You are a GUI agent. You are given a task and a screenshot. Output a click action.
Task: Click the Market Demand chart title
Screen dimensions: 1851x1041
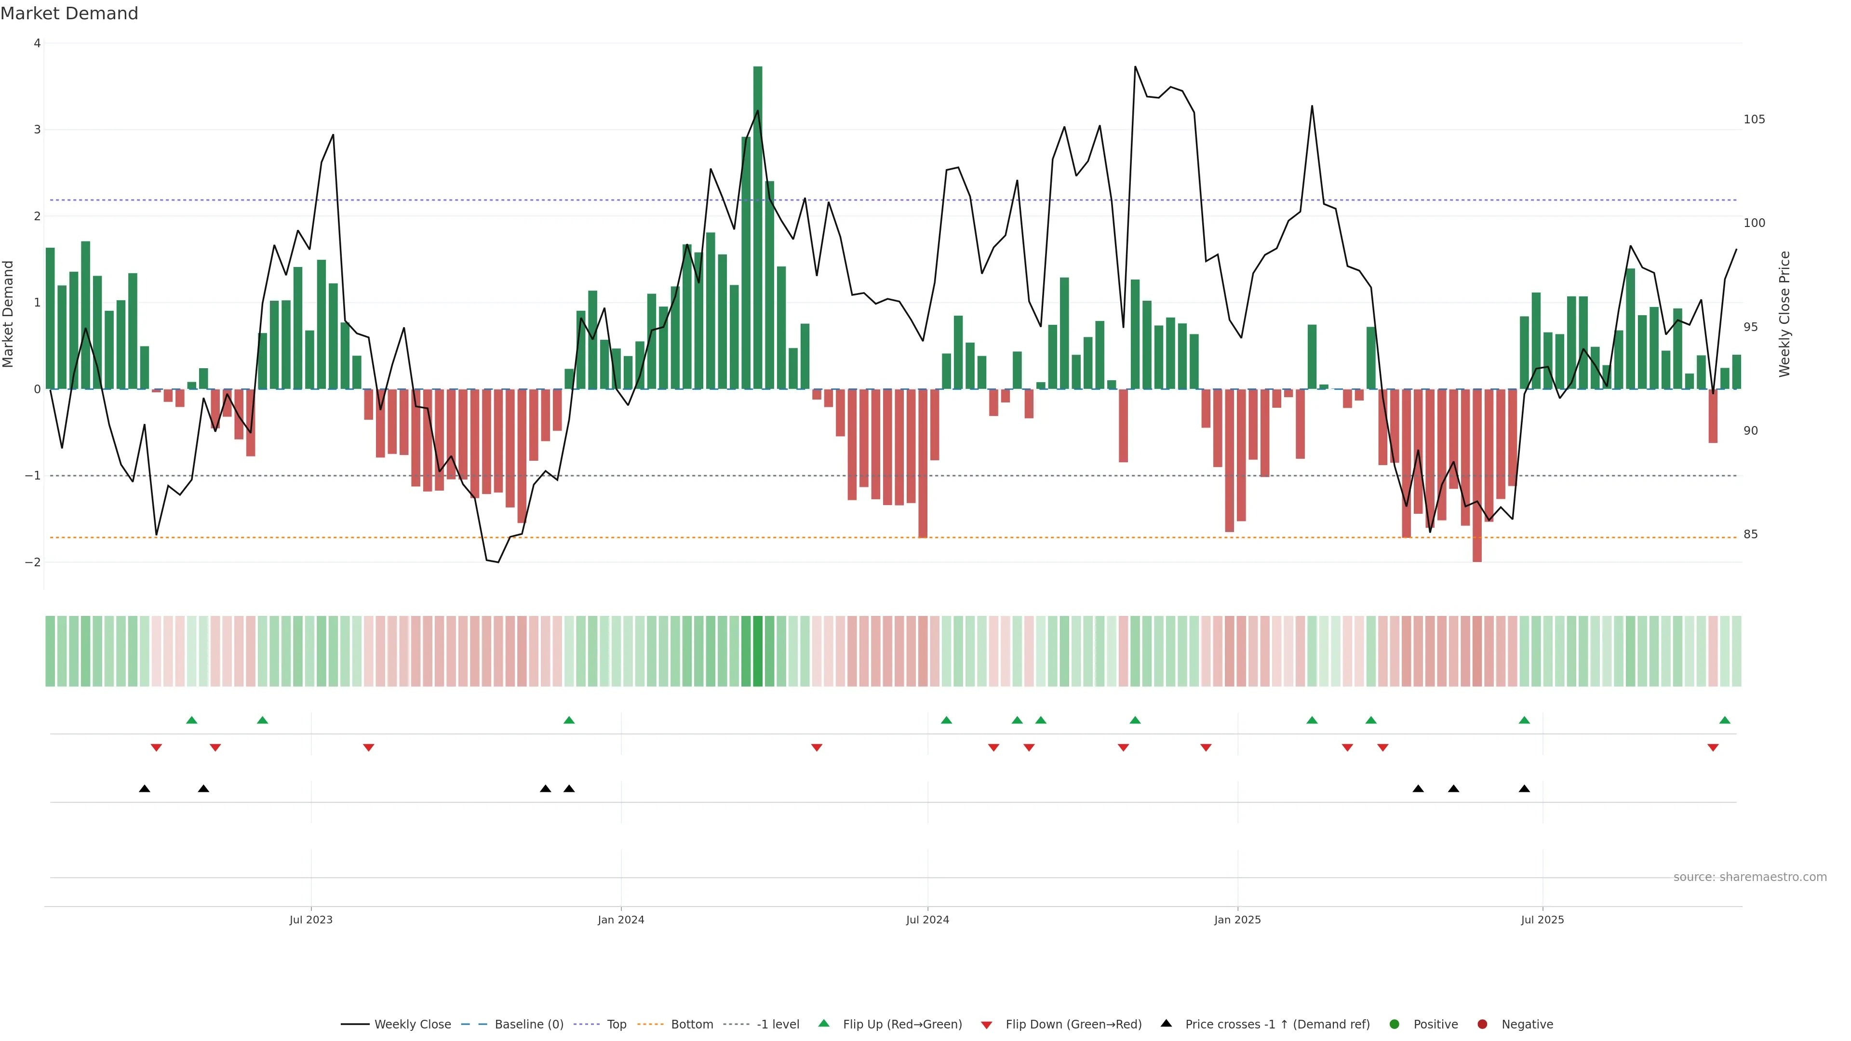[x=69, y=13]
